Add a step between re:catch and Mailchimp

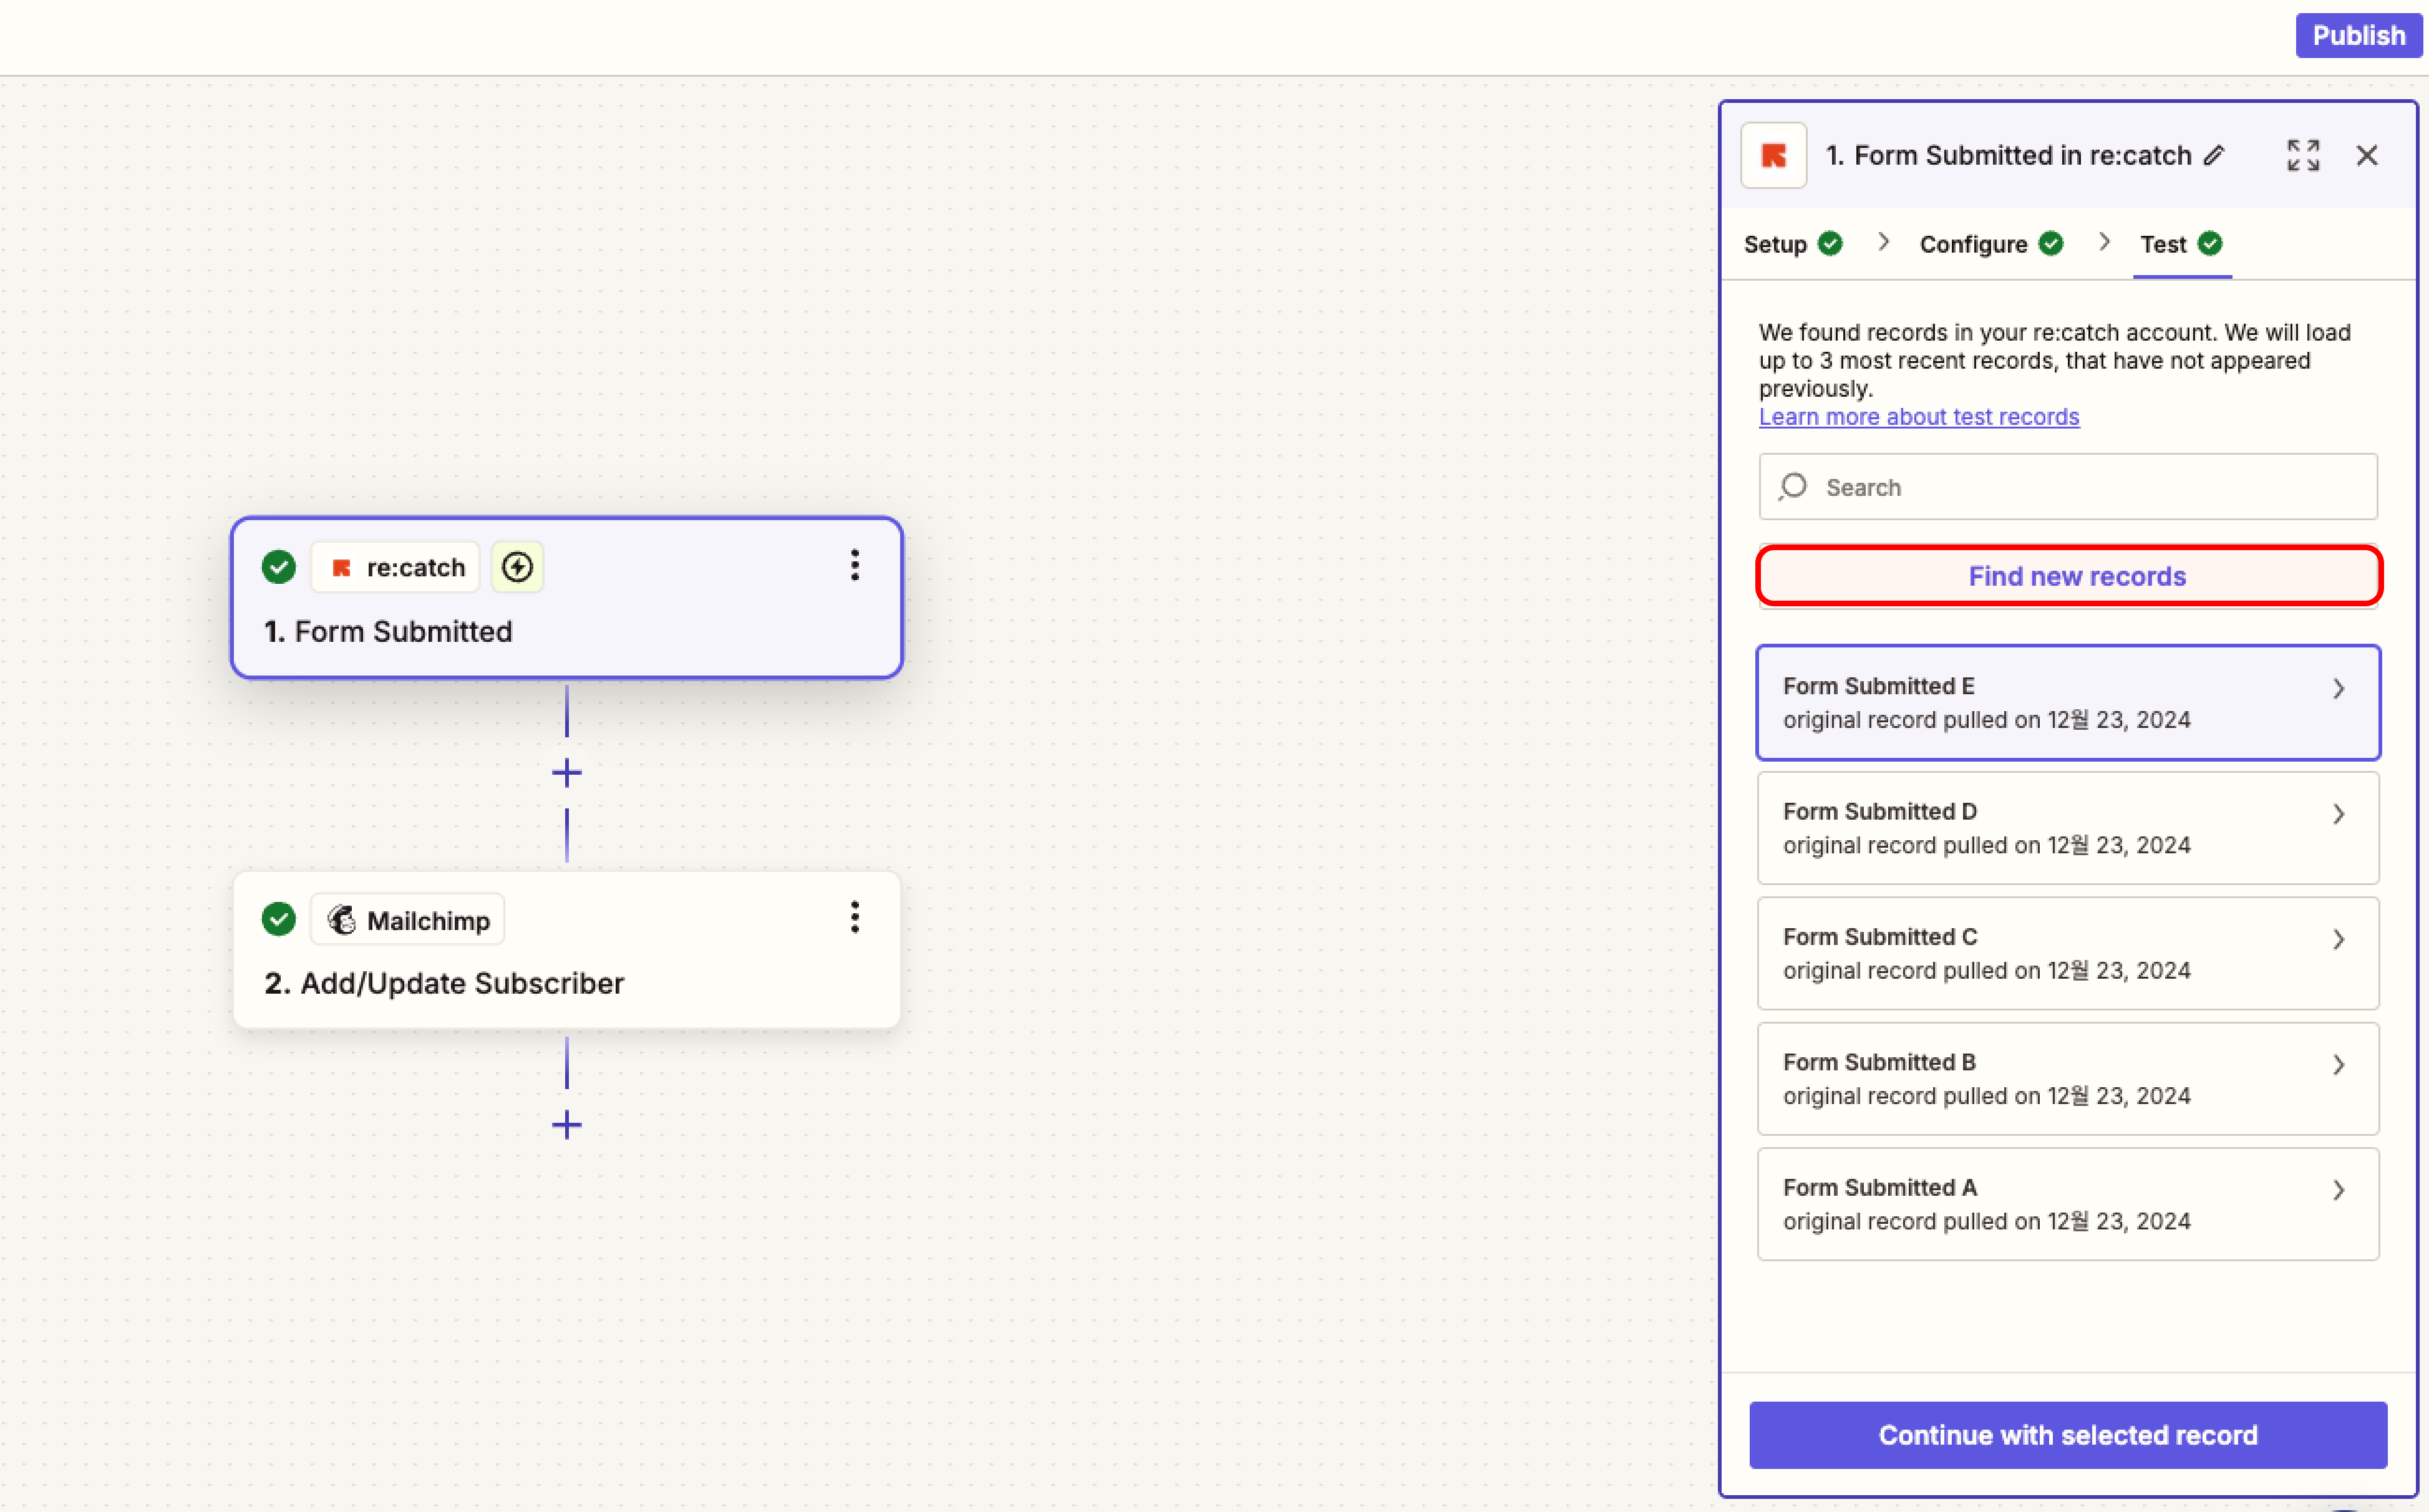coord(566,773)
